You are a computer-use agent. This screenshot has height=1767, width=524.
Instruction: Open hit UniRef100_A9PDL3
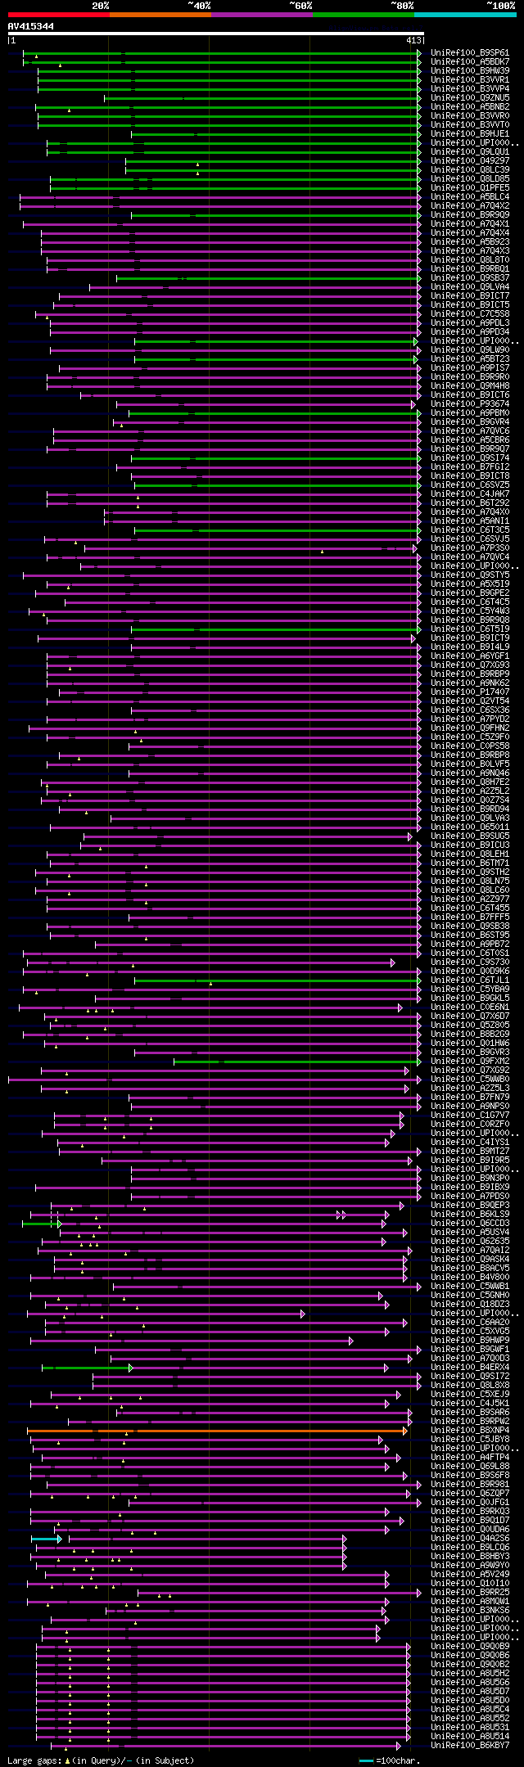[470, 323]
